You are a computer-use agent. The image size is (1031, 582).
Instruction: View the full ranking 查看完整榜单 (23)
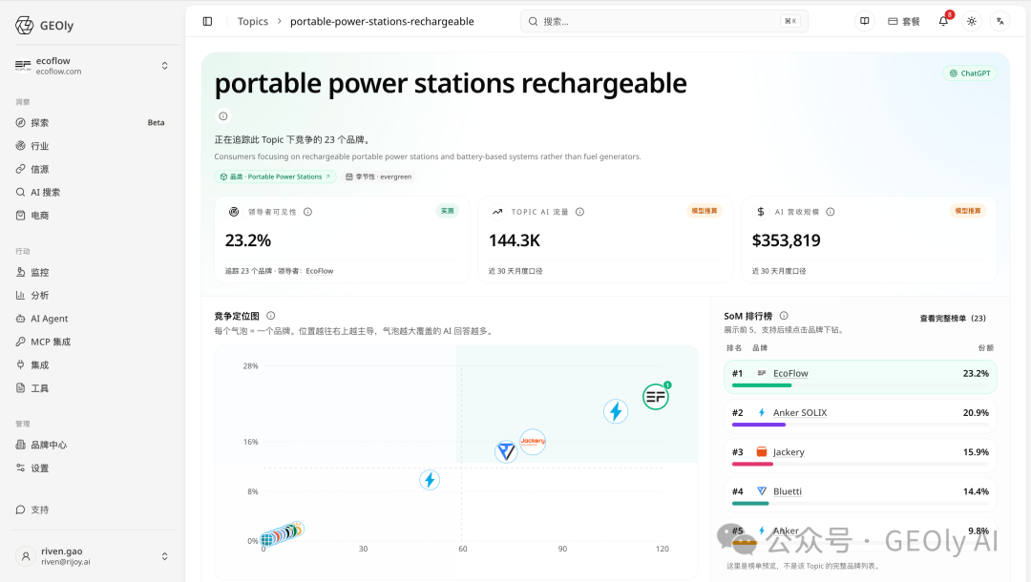(953, 318)
